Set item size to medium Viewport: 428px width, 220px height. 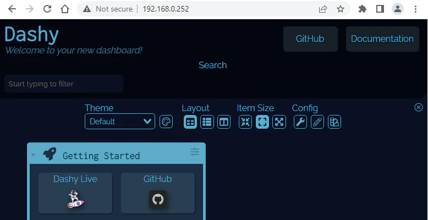[262, 122]
